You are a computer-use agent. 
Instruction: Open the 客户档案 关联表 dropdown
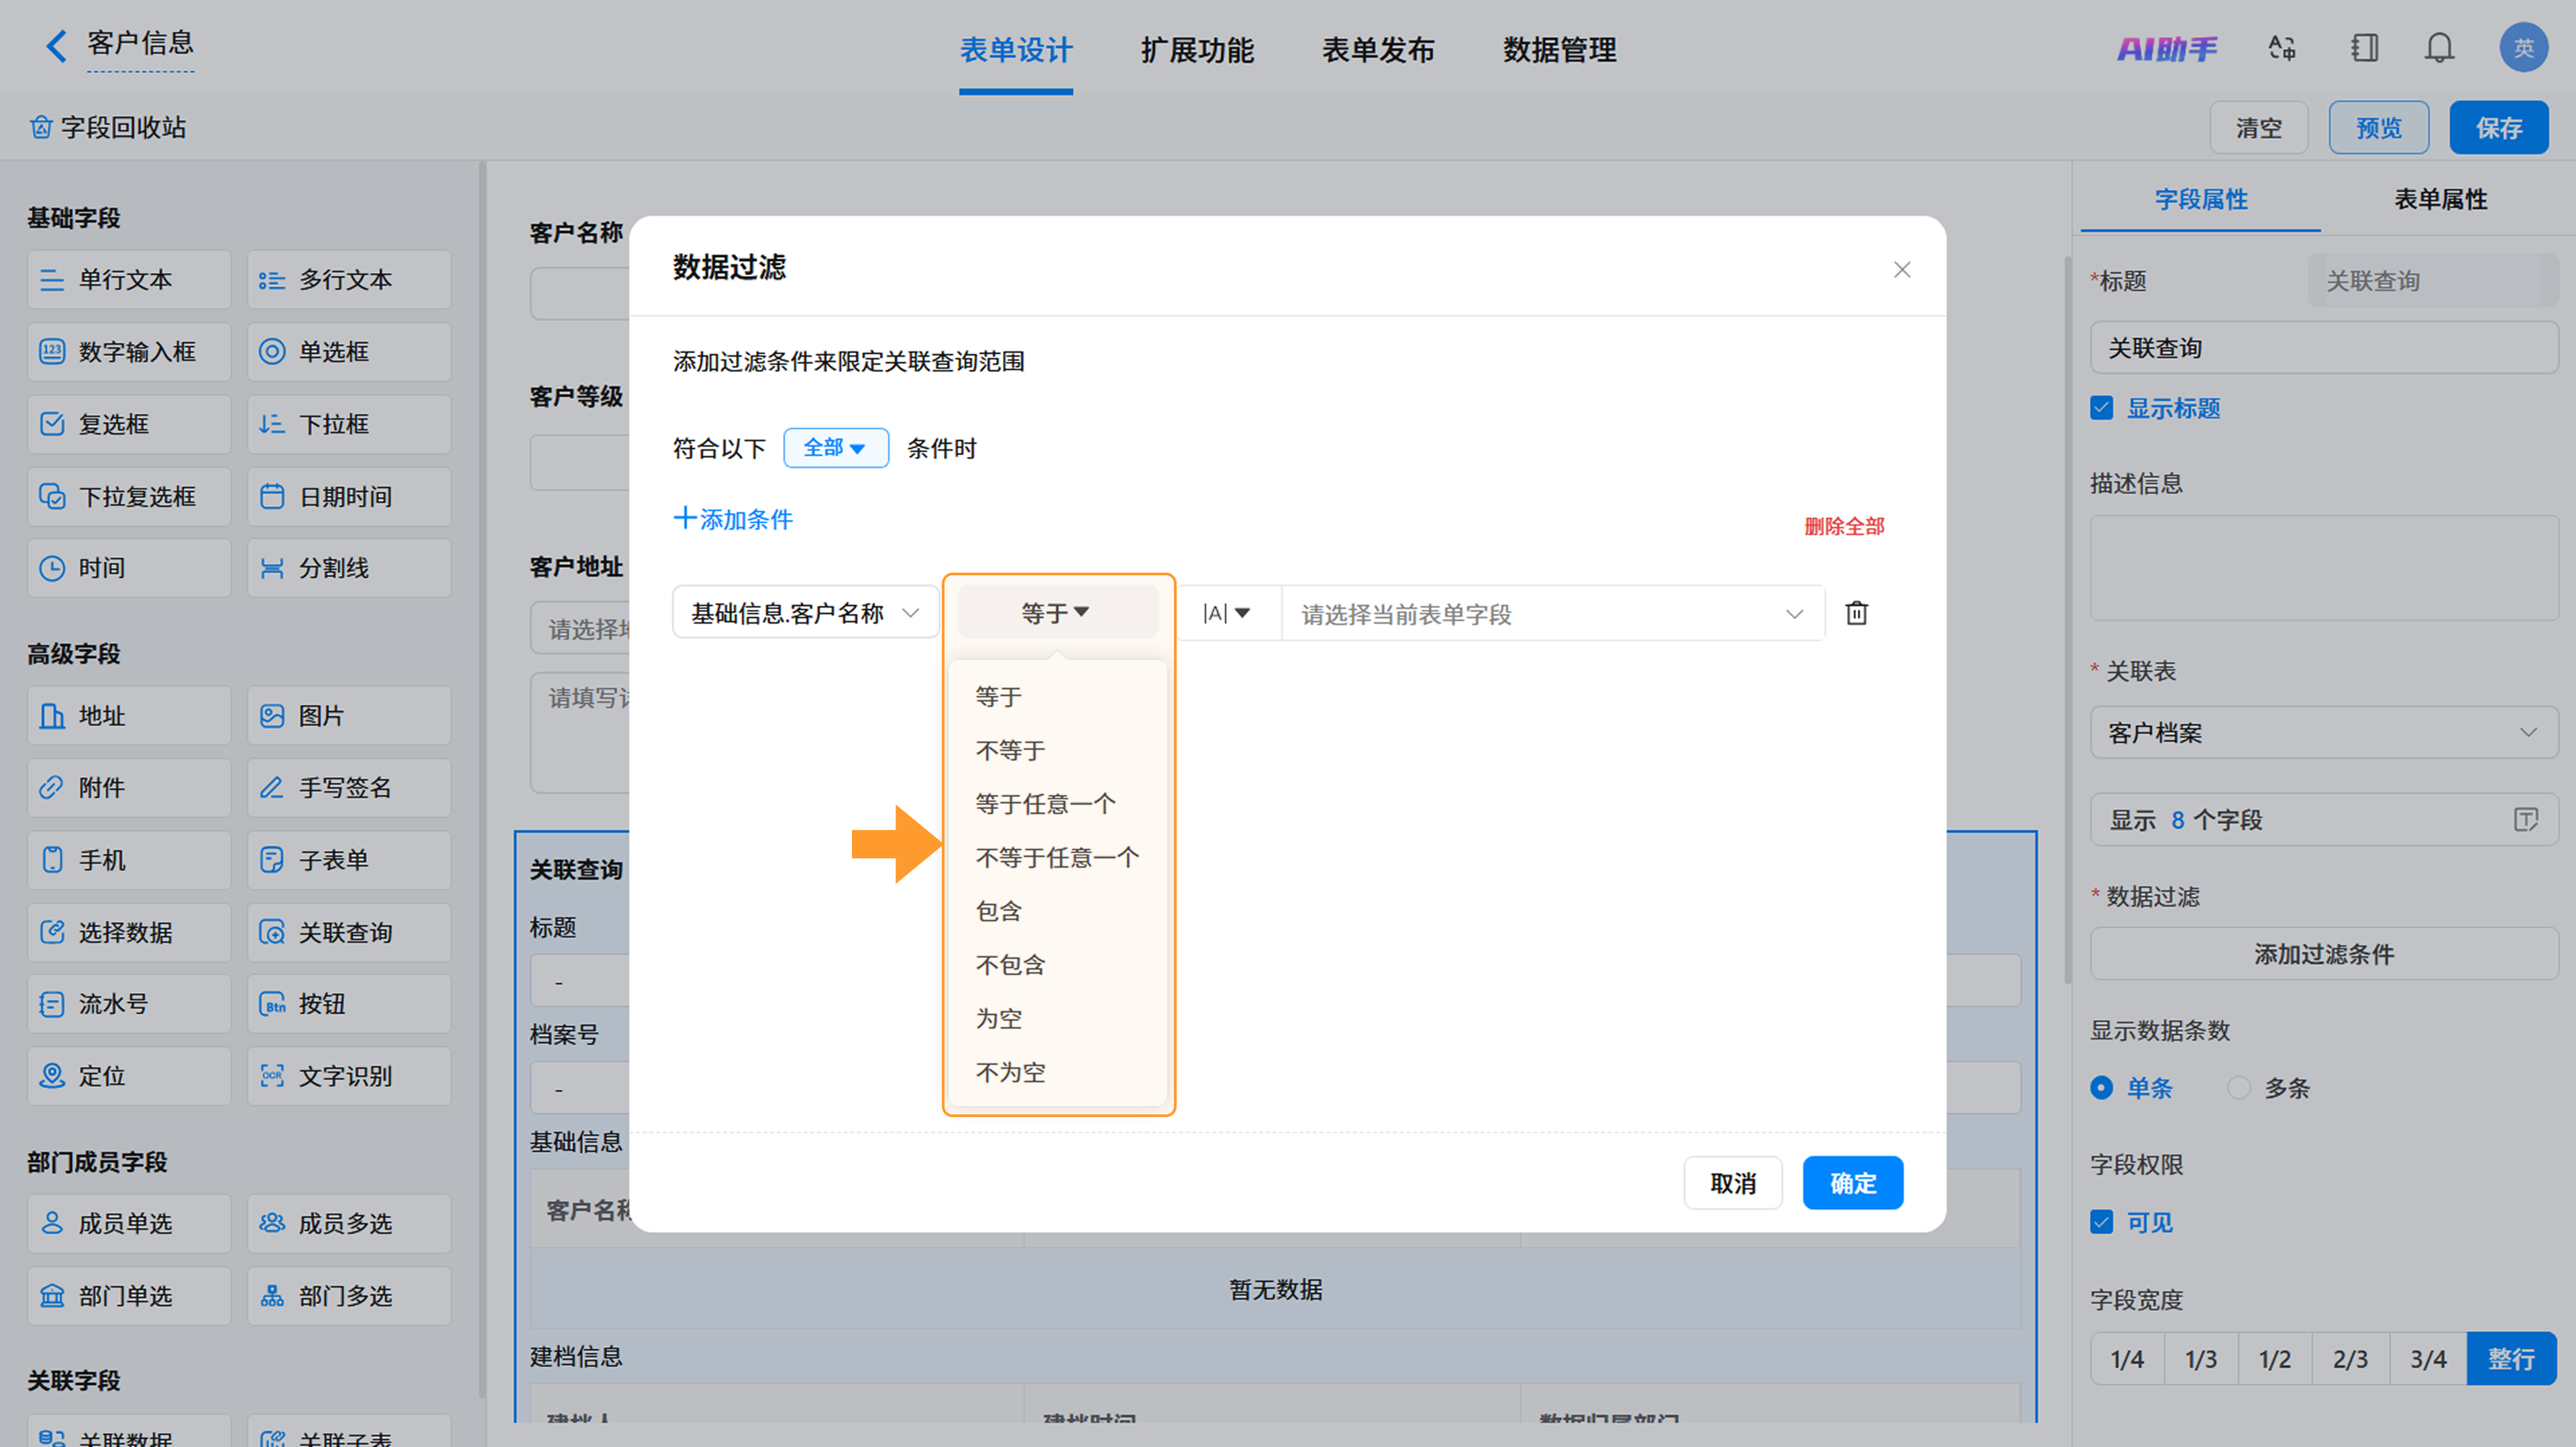2323,732
